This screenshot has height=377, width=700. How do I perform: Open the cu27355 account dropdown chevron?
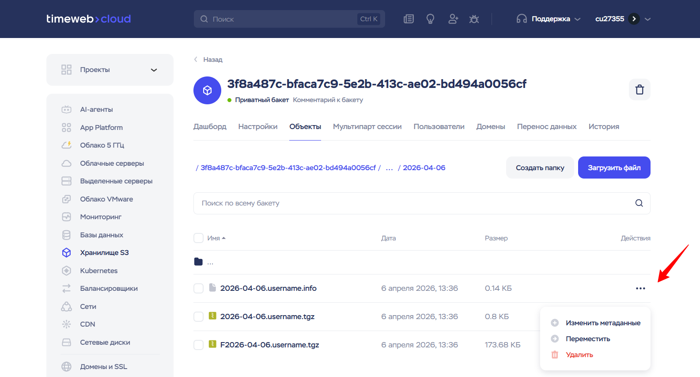tap(648, 19)
